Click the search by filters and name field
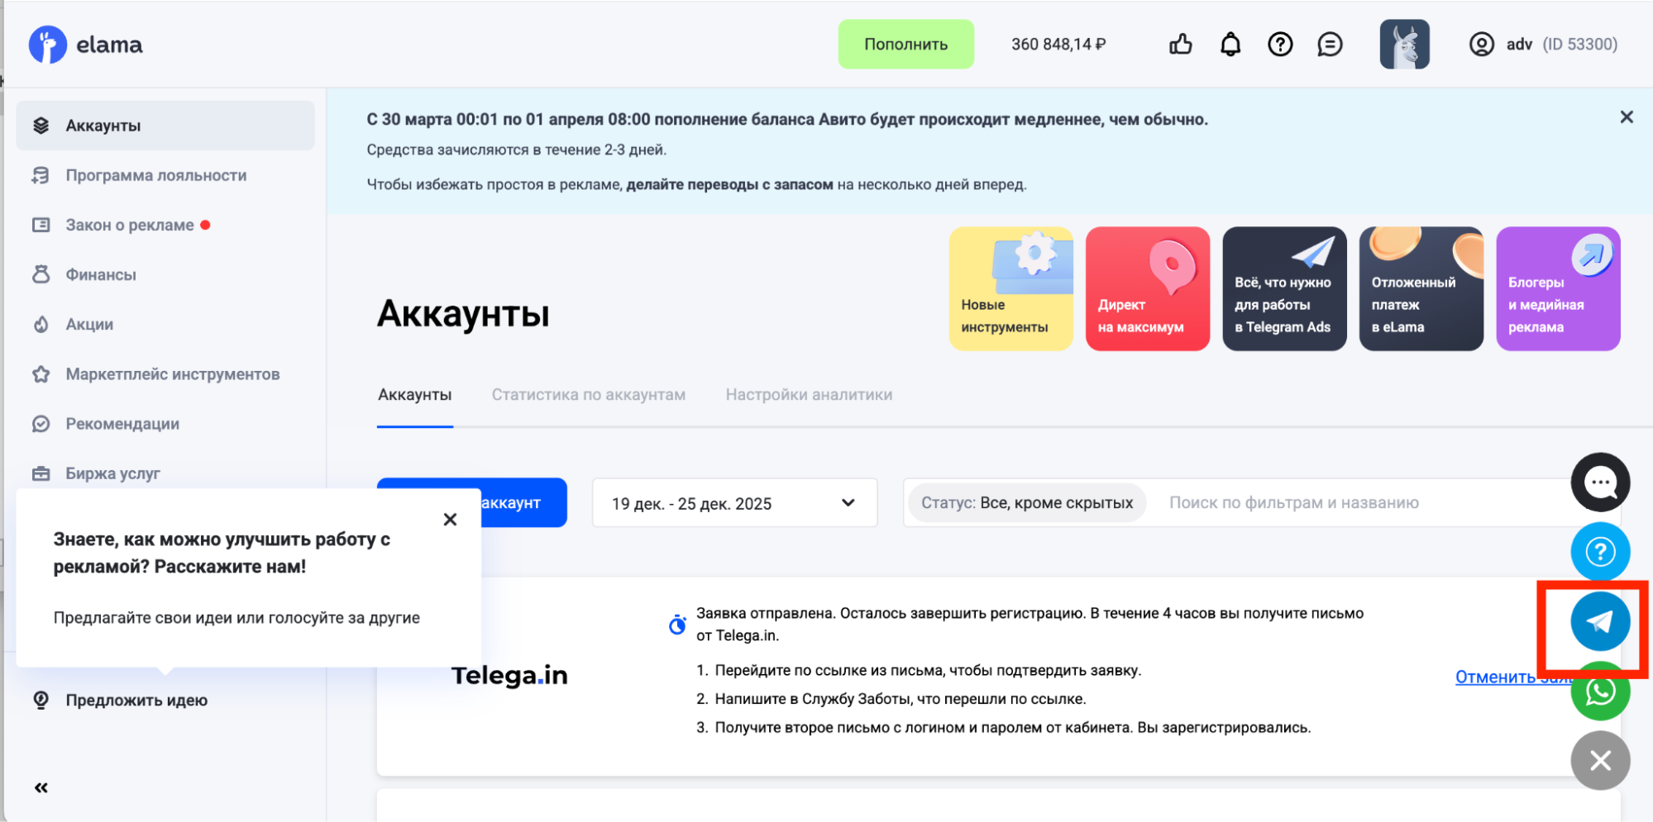Image resolution: width=1653 pixels, height=822 pixels. click(x=1356, y=503)
